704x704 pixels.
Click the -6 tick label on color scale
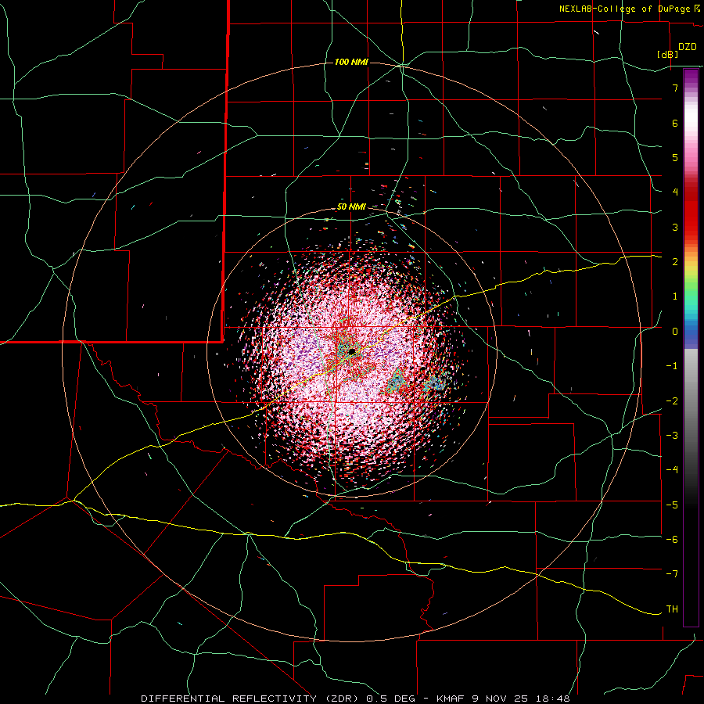[x=672, y=540]
